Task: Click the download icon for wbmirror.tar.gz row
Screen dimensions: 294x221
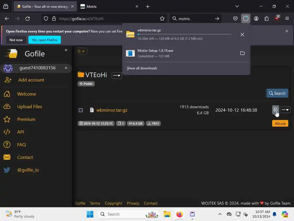Action: tap(275, 110)
